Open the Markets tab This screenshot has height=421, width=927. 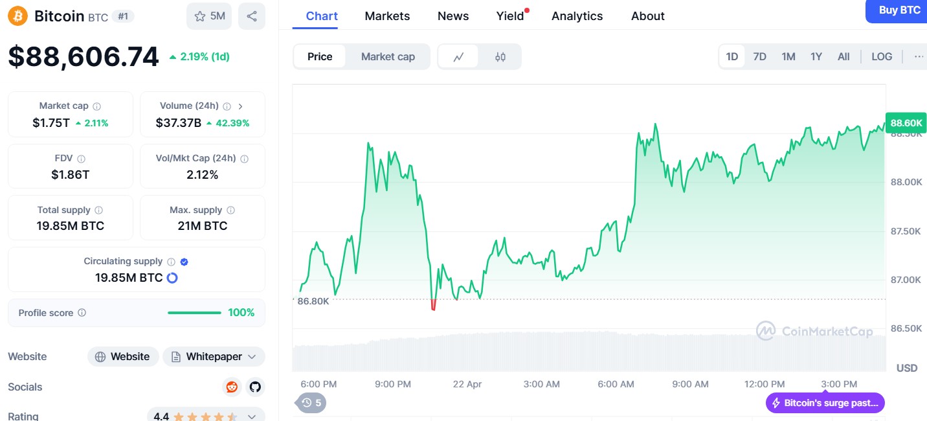pos(387,16)
